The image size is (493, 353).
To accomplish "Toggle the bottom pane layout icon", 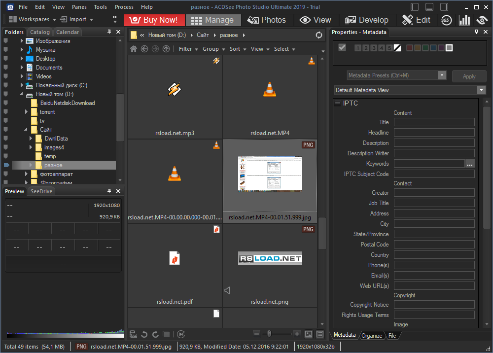I will click(x=429, y=7).
